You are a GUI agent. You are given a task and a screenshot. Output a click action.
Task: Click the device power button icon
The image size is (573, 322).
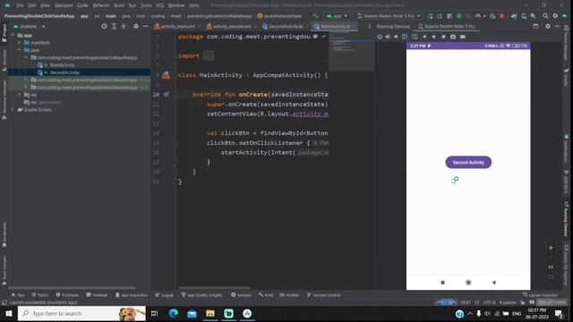coord(380,37)
